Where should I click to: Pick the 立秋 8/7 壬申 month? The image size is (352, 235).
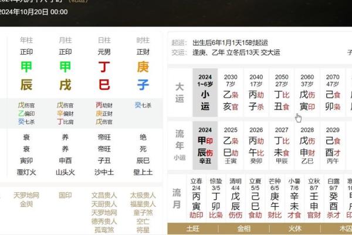click(x=314, y=198)
